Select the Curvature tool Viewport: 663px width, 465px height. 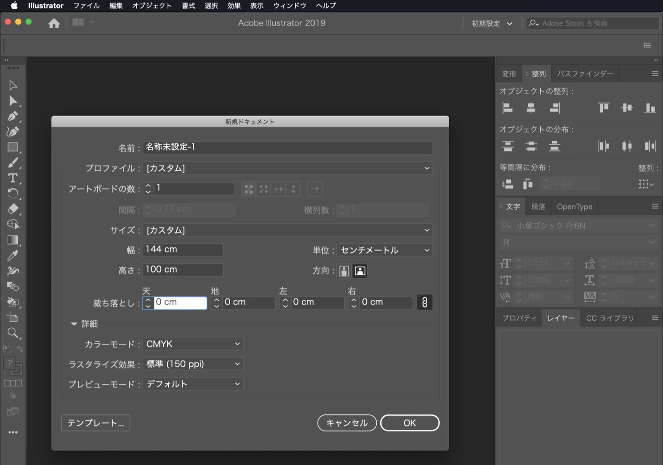(x=13, y=132)
